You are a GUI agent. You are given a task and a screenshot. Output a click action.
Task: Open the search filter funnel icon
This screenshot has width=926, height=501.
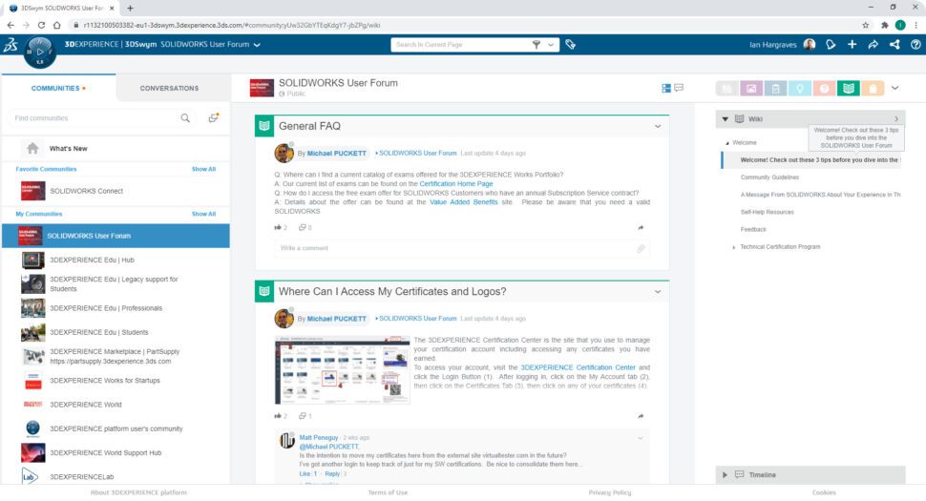[x=537, y=45]
